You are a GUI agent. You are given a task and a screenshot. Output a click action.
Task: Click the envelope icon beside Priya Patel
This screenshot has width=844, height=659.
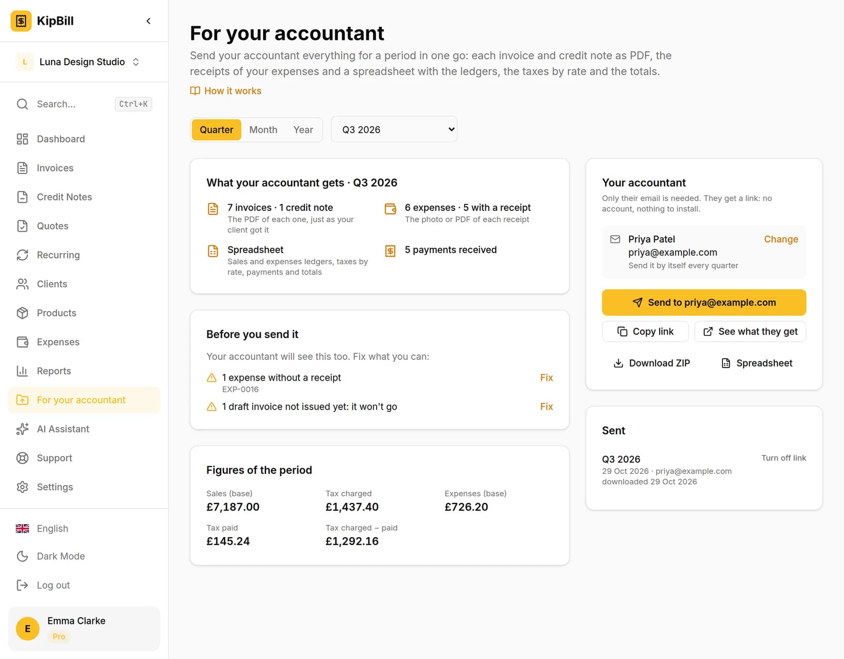(615, 240)
